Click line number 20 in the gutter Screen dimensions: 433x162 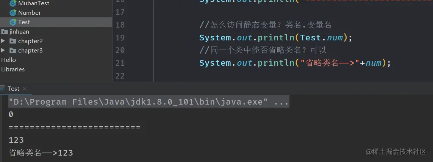click(x=120, y=50)
